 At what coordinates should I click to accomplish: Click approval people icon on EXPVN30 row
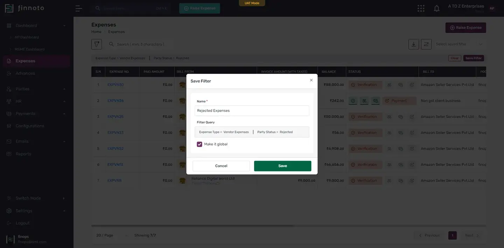[389, 85]
